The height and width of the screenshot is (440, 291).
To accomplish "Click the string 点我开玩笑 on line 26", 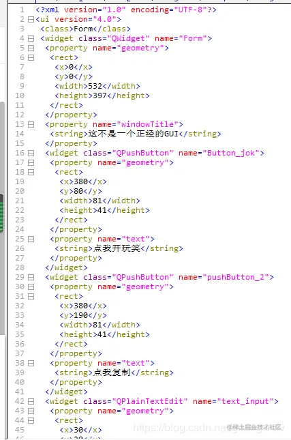I will (x=117, y=248).
